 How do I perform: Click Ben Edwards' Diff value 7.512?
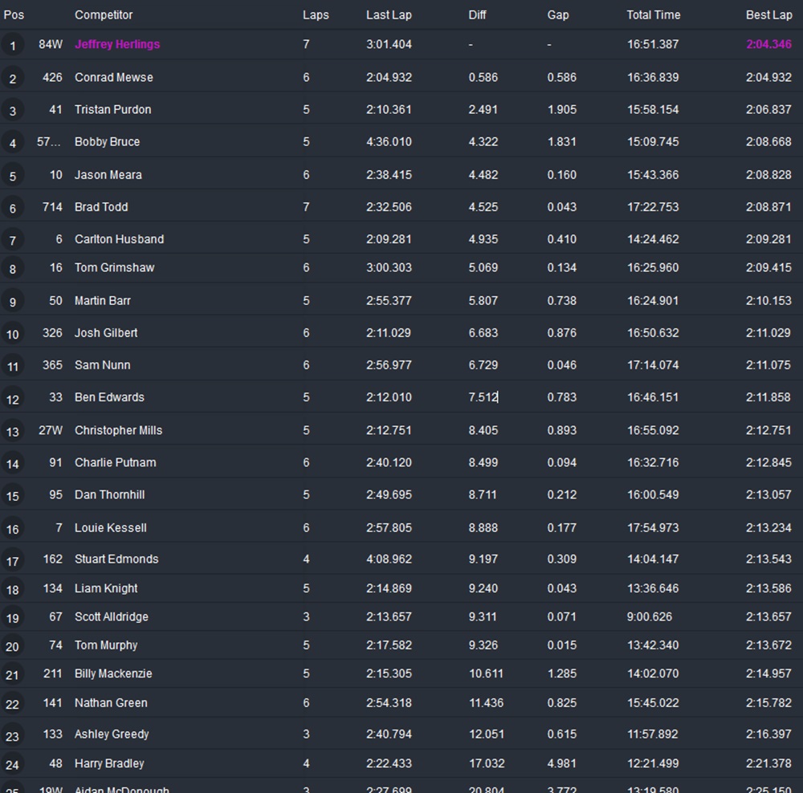(x=483, y=397)
